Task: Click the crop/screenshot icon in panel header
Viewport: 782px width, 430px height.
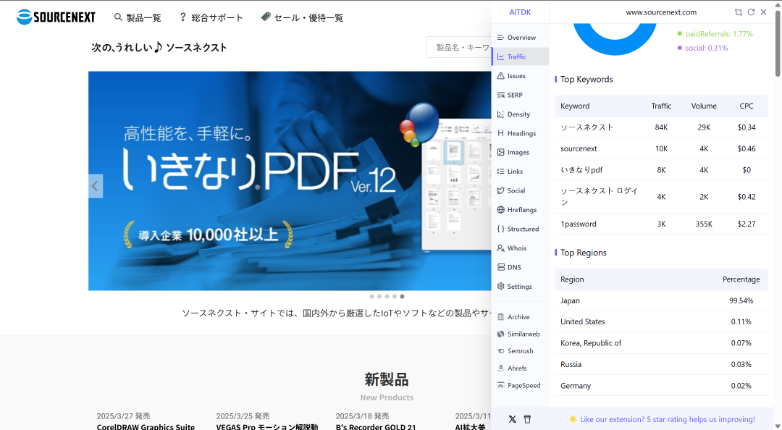Action: [738, 12]
